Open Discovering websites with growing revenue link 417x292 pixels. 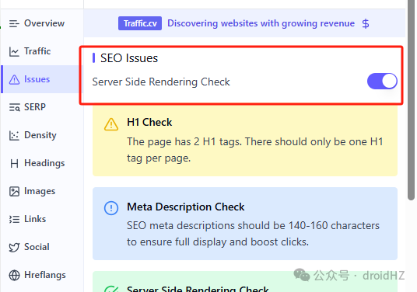coord(261,23)
